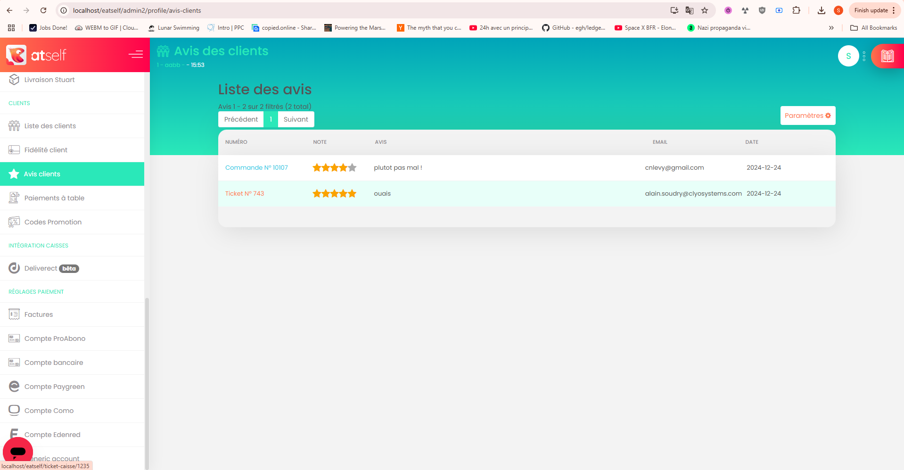Viewport: 904px width, 470px height.
Task: Open browser extensions puzzle icon
Action: [796, 10]
